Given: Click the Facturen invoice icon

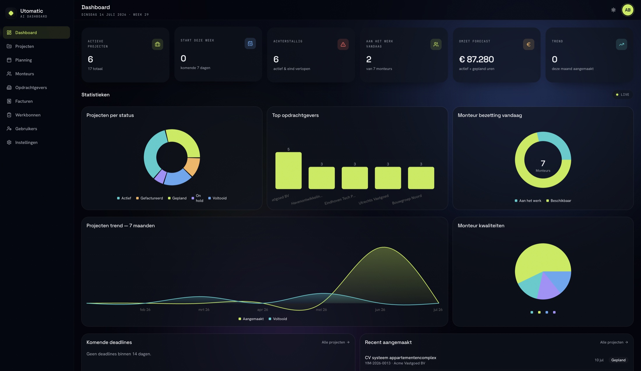Looking at the screenshot, I should coord(9,101).
